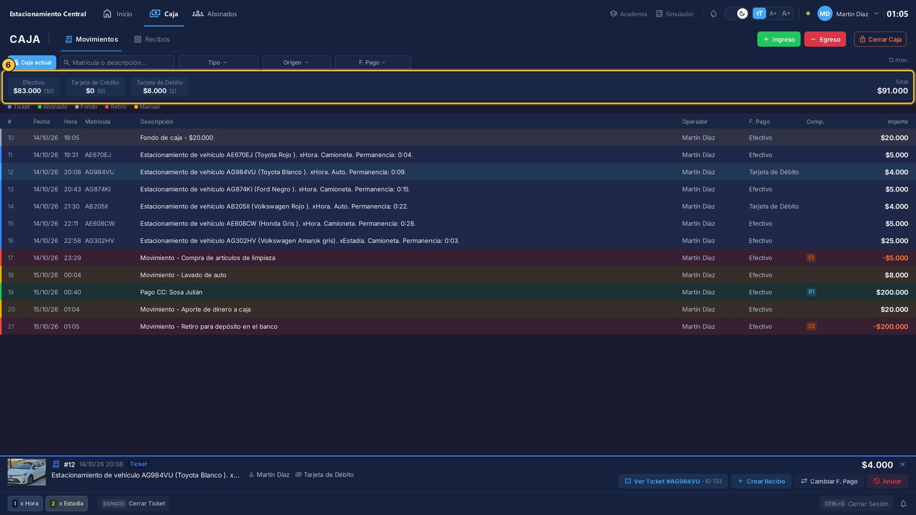This screenshot has width=916, height=515.
Task: Click the E2 receipt badge
Action: pos(811,327)
